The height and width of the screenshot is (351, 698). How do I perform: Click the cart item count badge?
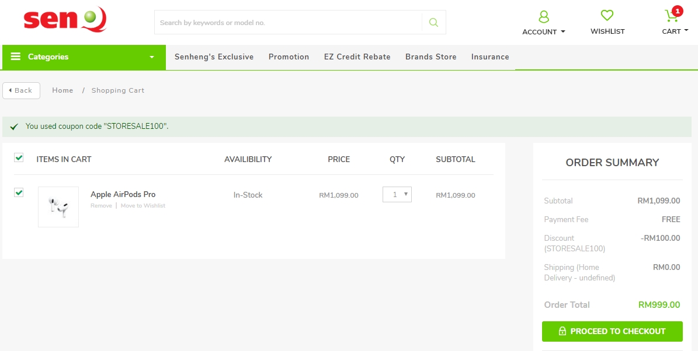point(677,10)
